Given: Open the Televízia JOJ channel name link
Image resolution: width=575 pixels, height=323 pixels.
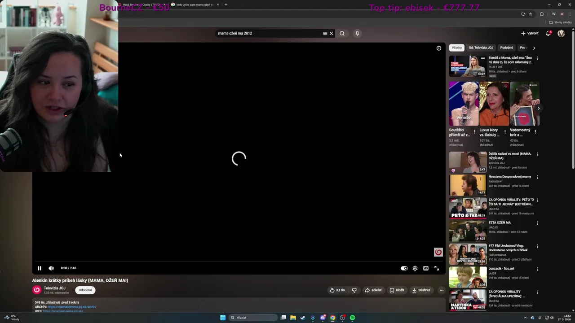Looking at the screenshot, I should click(x=54, y=288).
